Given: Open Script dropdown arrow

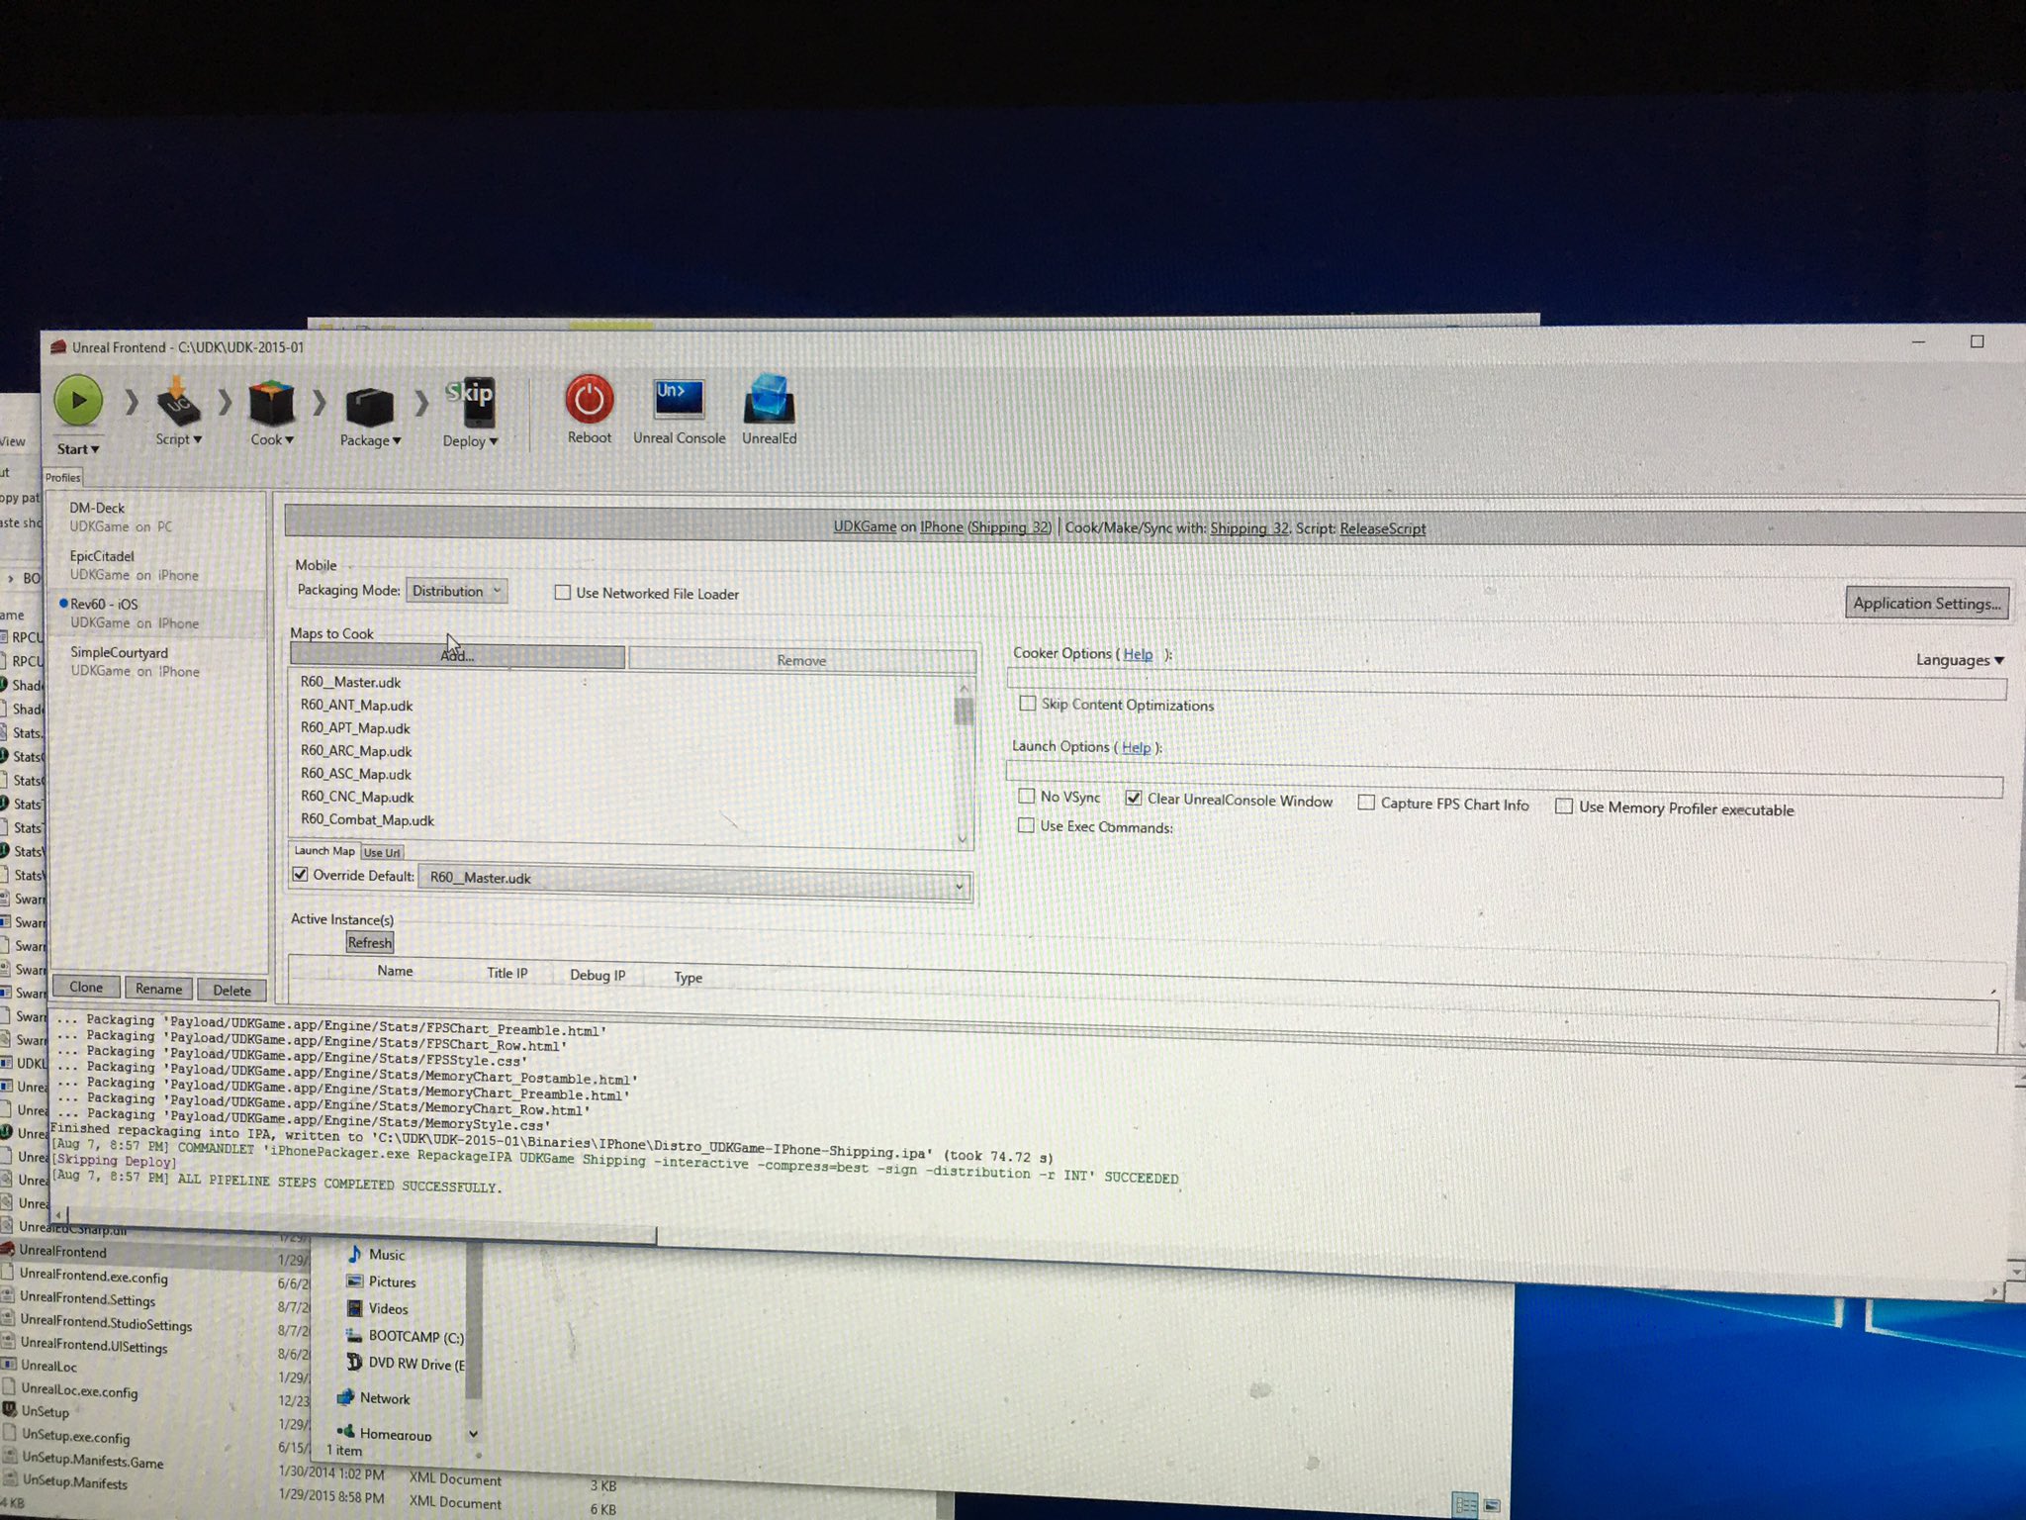Looking at the screenshot, I should tap(198, 439).
